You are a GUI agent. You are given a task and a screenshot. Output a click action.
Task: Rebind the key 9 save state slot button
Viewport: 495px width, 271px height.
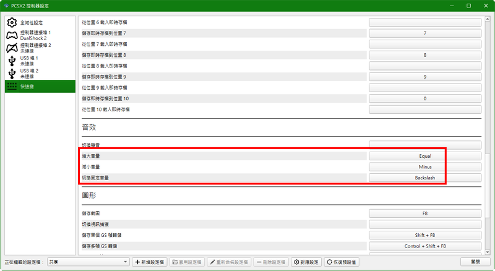click(x=425, y=77)
